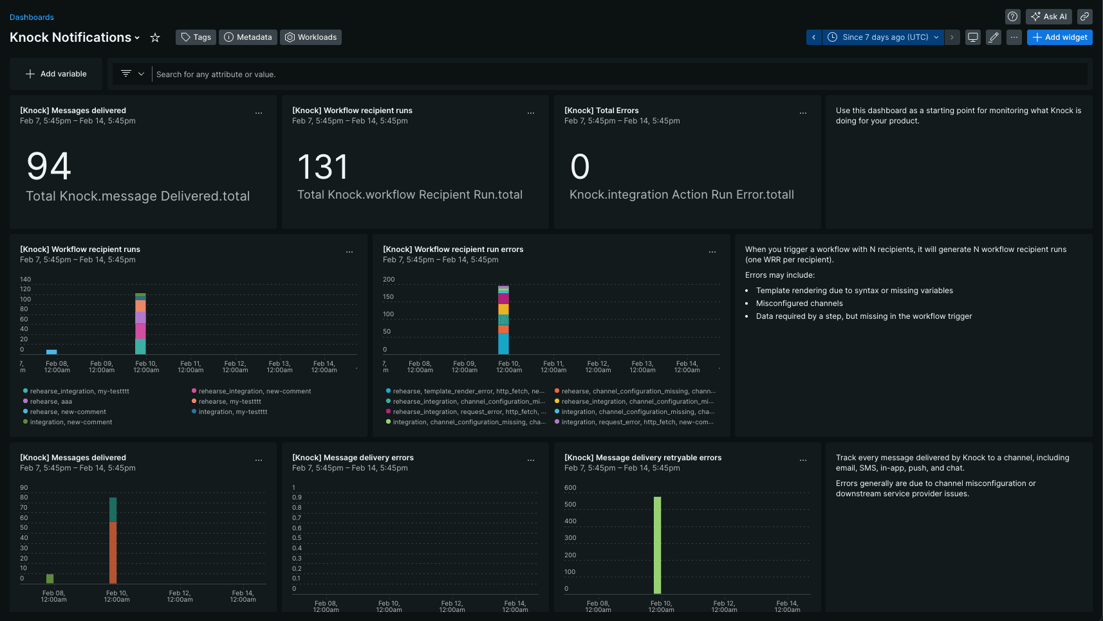Screen dimensions: 1103x621
Task: Open the Tags panel via its tag icon
Action: point(185,37)
